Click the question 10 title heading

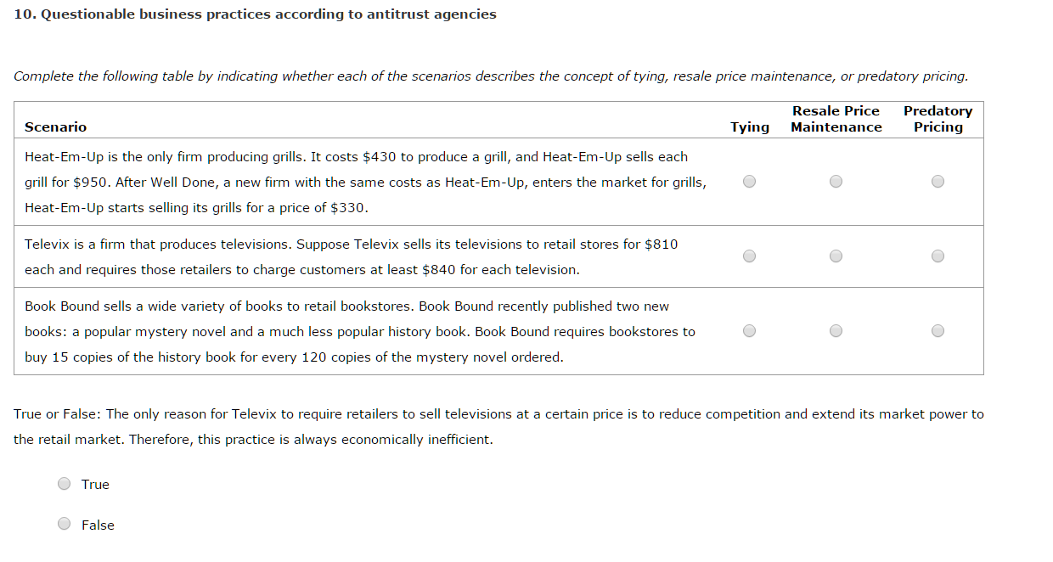256,14
